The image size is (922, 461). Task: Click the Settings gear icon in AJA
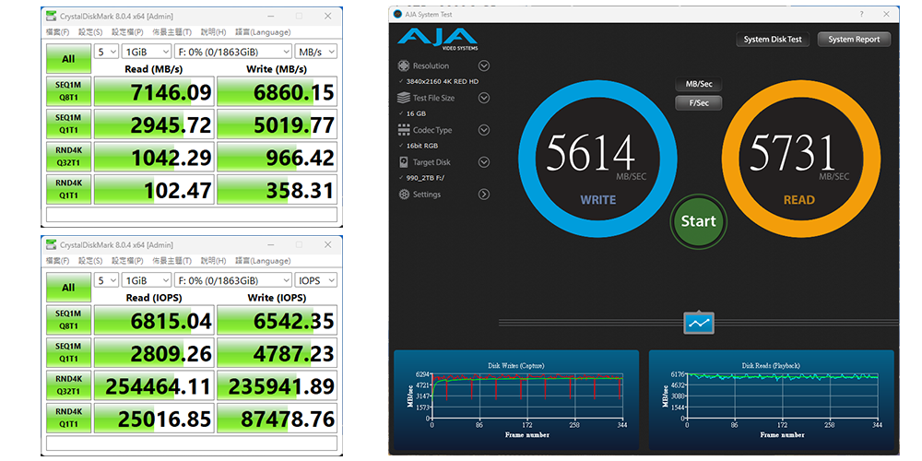click(x=404, y=195)
